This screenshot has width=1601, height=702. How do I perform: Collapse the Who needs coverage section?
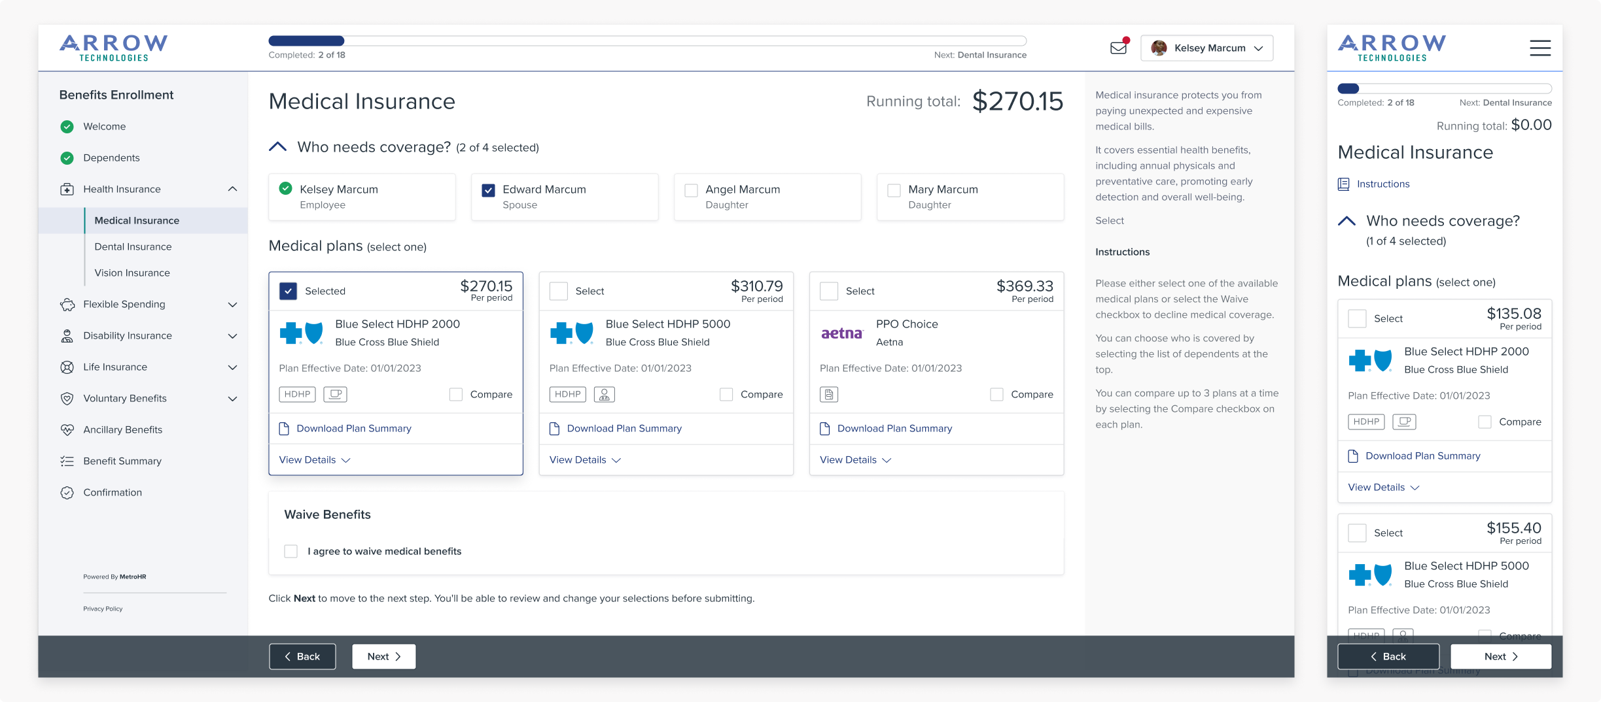pyautogui.click(x=278, y=147)
